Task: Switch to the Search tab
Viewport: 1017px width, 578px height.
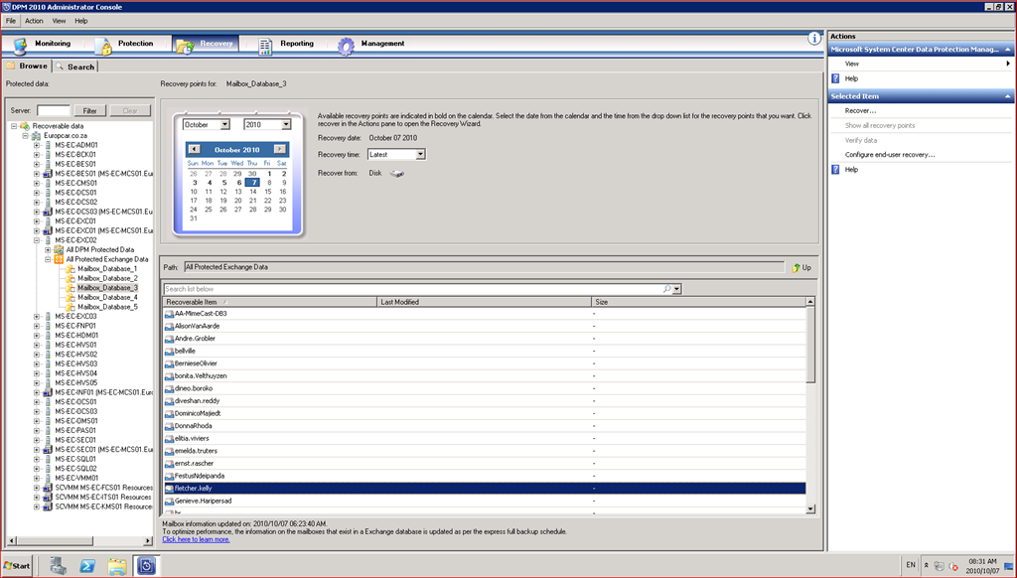Action: click(75, 67)
